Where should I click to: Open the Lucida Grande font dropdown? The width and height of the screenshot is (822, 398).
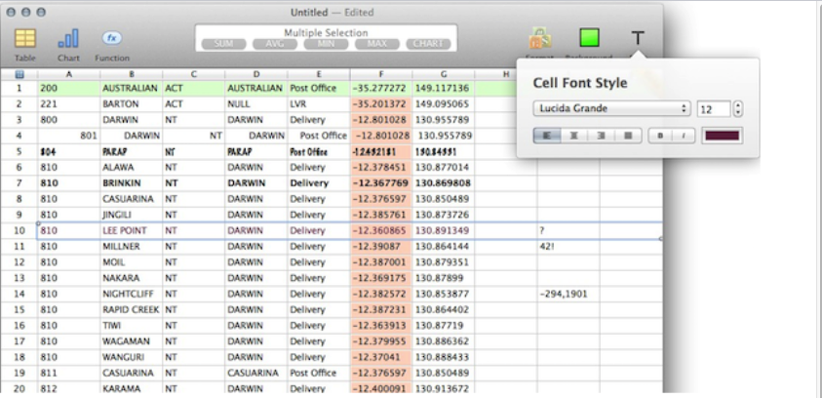point(611,108)
